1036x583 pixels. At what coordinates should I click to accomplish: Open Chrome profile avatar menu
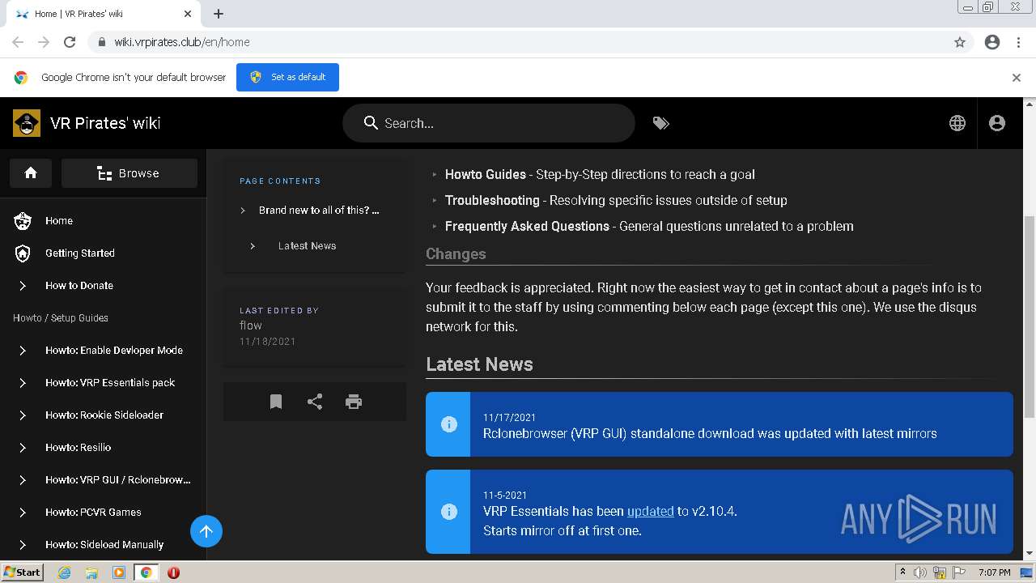pyautogui.click(x=992, y=42)
